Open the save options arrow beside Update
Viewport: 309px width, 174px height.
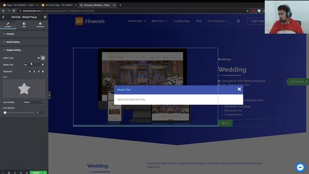click(45, 173)
